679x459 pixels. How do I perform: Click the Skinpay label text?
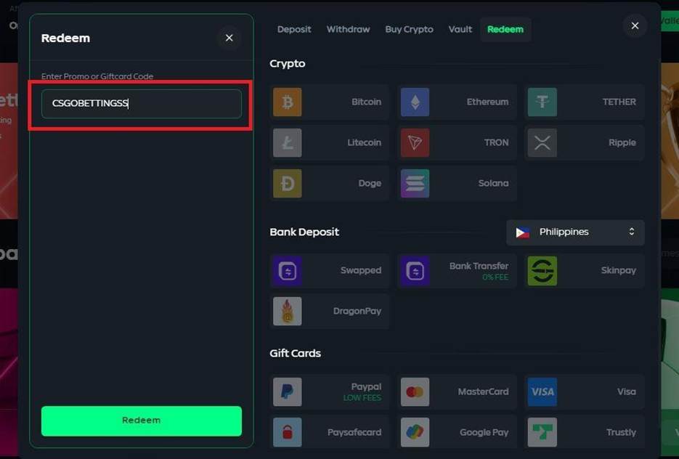[x=619, y=271]
